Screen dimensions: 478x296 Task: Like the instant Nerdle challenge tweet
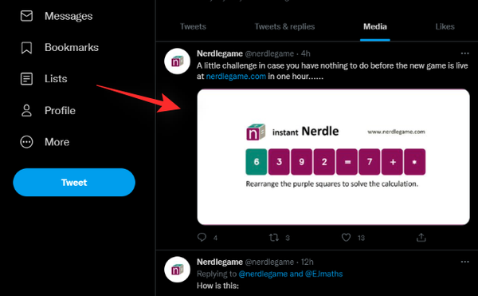tap(346, 238)
